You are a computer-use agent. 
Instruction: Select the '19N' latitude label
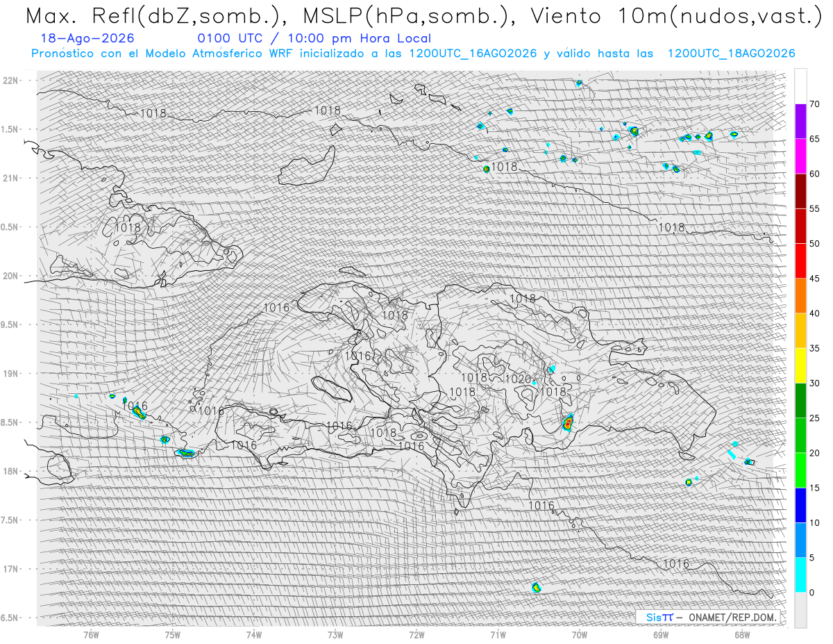pyautogui.click(x=10, y=374)
